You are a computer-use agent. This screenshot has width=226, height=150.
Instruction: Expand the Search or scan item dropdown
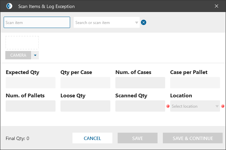137,23
